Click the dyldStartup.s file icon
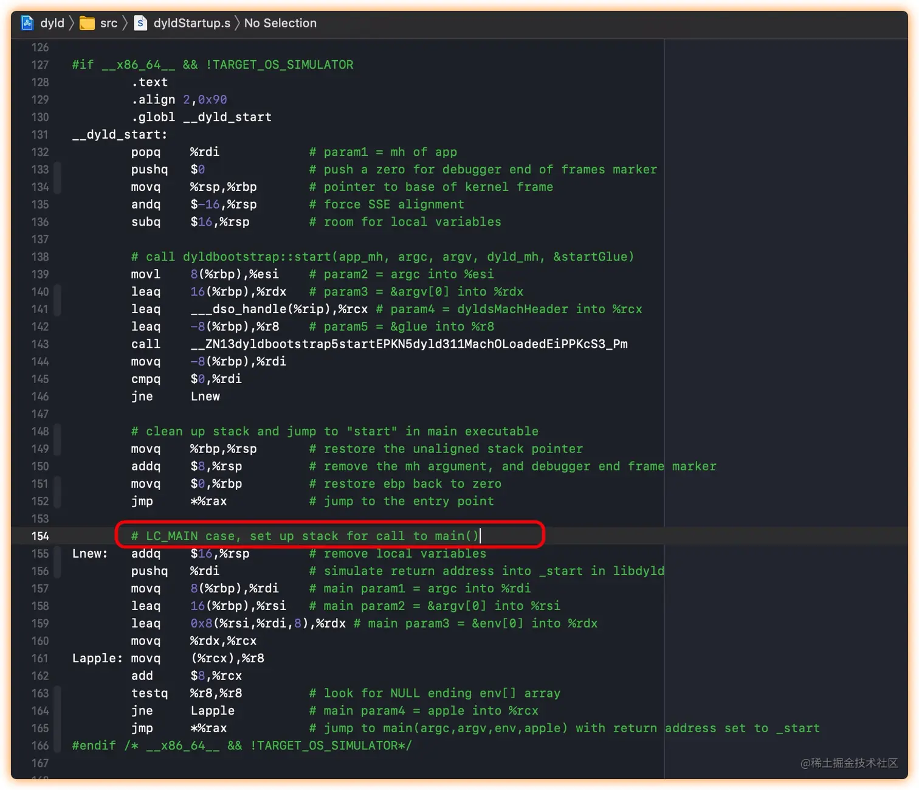 140,23
